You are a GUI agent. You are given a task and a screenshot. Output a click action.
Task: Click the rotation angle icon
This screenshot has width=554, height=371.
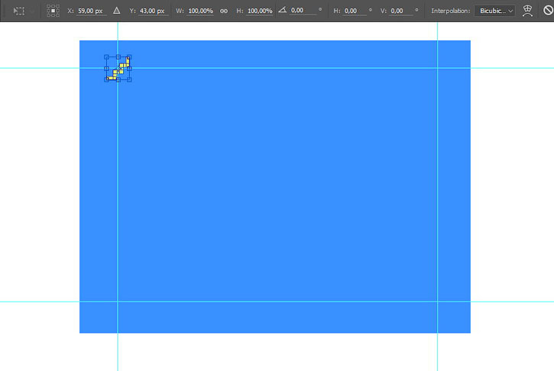click(x=282, y=10)
